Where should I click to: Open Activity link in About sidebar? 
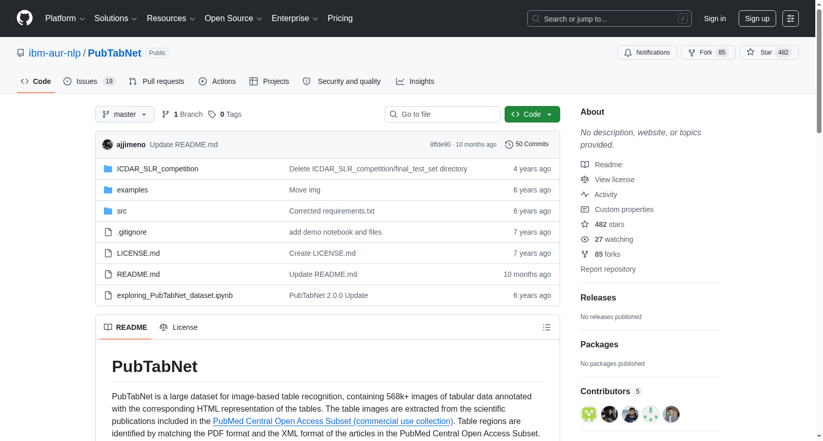click(599, 195)
